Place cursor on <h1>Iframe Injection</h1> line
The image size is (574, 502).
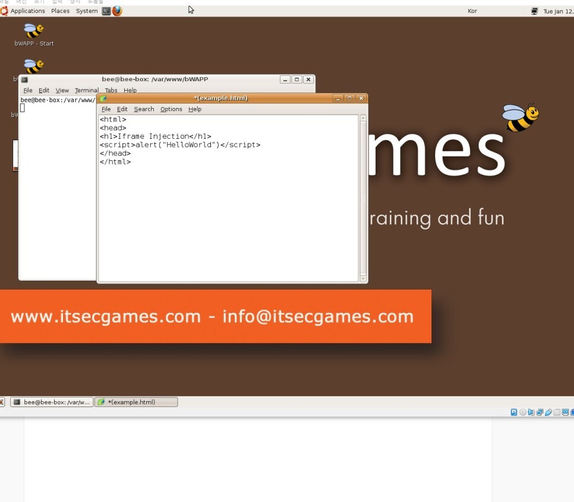tap(155, 136)
